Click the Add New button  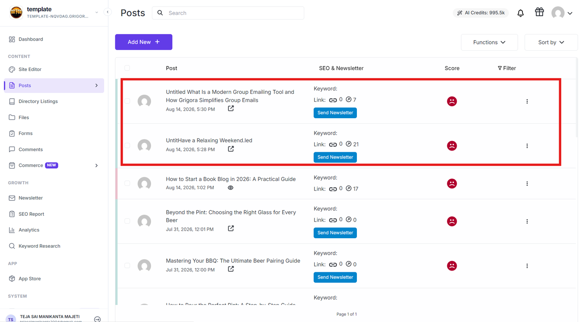(144, 42)
